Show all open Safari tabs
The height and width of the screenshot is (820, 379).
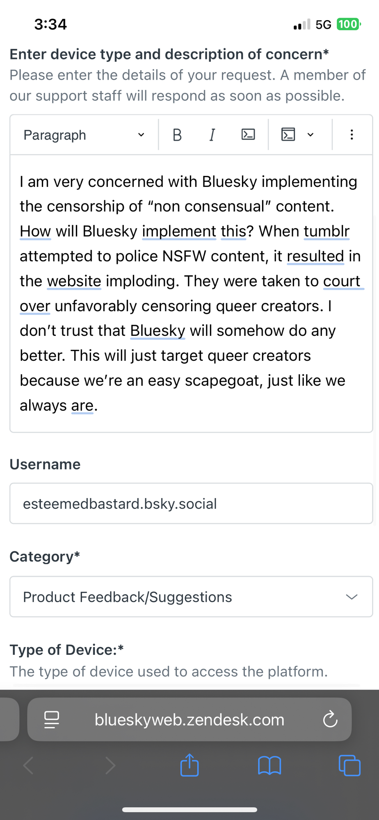349,765
